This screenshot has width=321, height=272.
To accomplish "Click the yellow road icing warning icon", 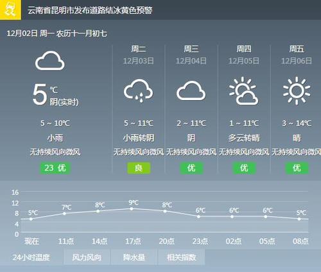I will (x=10, y=10).
